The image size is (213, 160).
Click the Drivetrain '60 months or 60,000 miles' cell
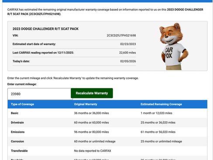click(91, 122)
